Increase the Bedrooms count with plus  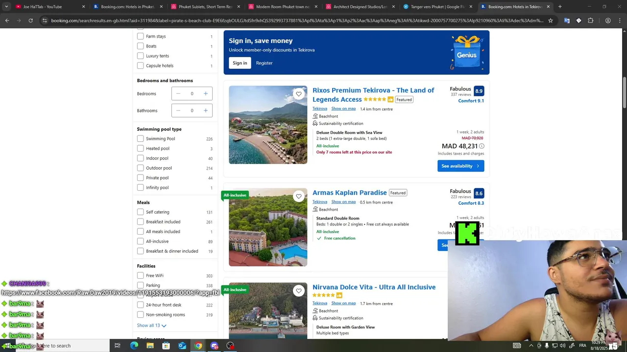206,94
